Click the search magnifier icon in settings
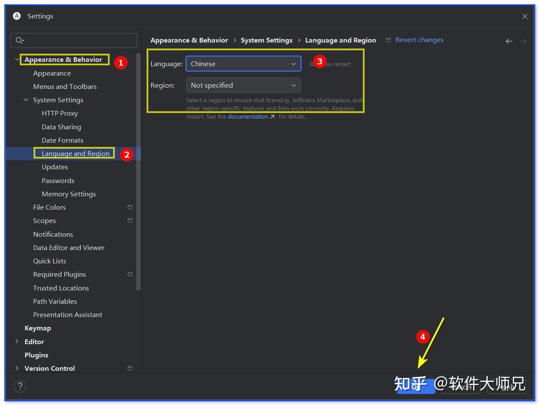540x406 pixels. click(20, 40)
